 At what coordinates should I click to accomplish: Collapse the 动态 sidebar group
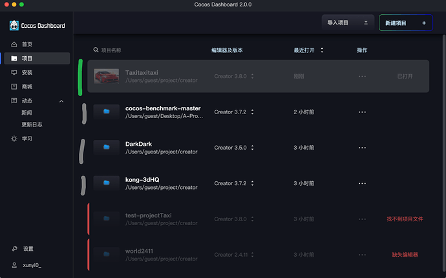pyautogui.click(x=61, y=101)
